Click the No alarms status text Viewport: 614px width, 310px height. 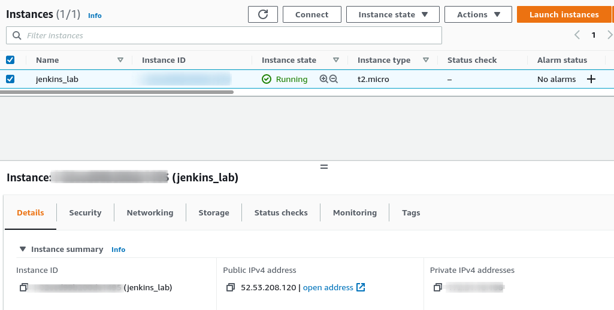click(556, 79)
